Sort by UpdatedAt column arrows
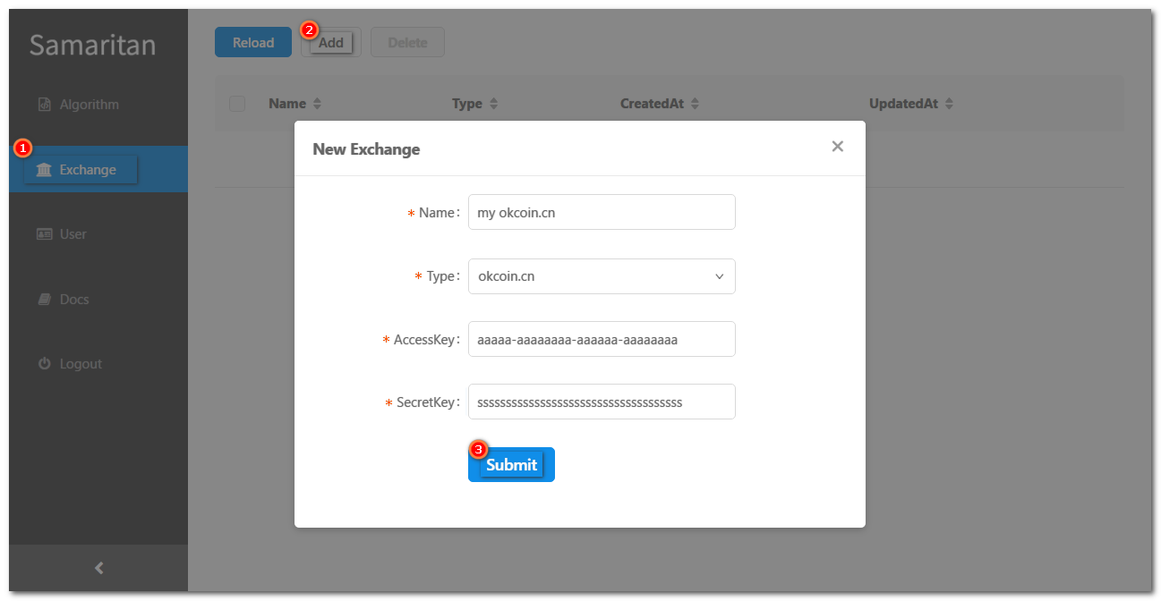This screenshot has height=601, width=1161. [949, 104]
